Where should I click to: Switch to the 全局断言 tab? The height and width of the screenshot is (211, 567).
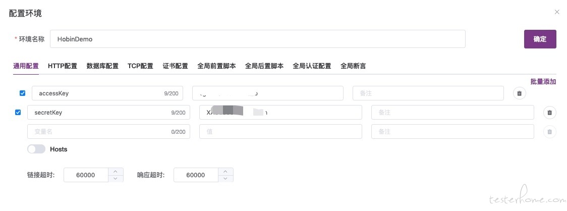point(353,66)
